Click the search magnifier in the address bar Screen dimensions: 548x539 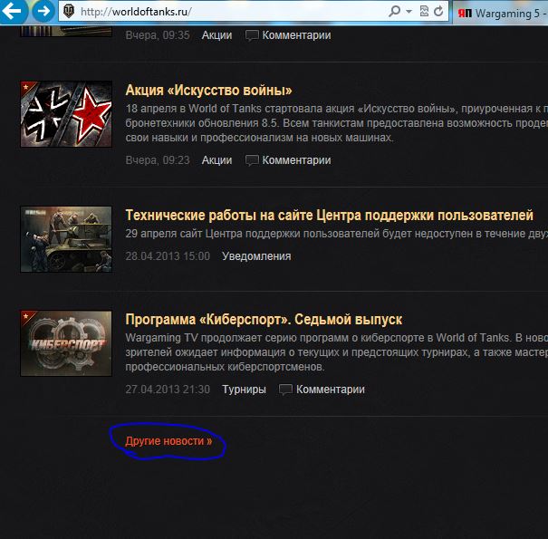[x=394, y=12]
